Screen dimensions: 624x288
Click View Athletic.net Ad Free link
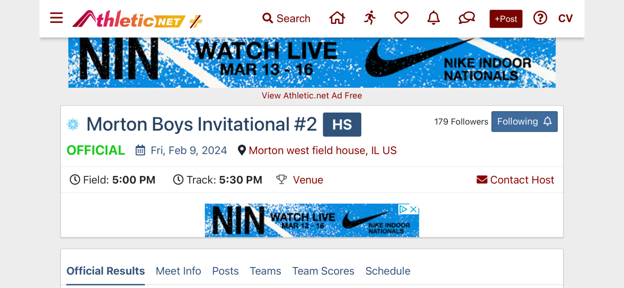(x=312, y=96)
